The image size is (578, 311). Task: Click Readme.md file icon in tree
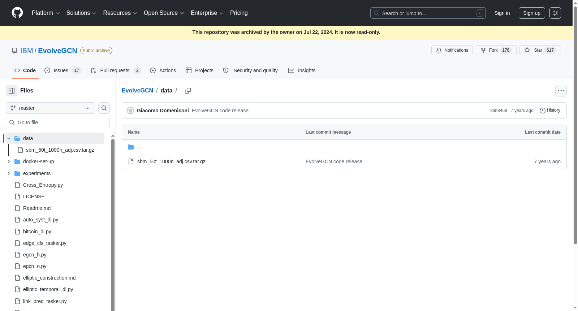(17, 208)
